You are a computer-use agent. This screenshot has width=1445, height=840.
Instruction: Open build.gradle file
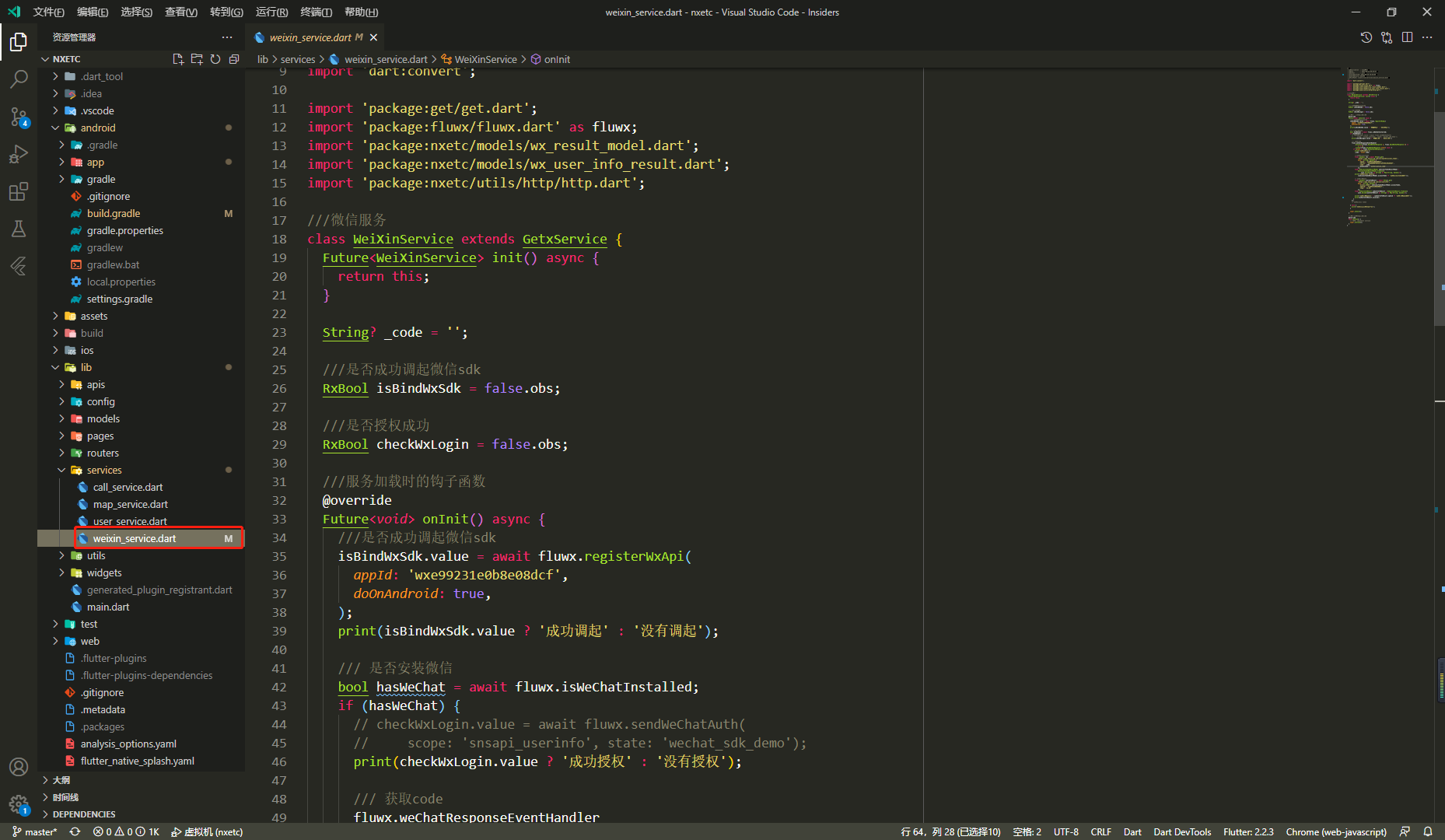(x=141, y=213)
